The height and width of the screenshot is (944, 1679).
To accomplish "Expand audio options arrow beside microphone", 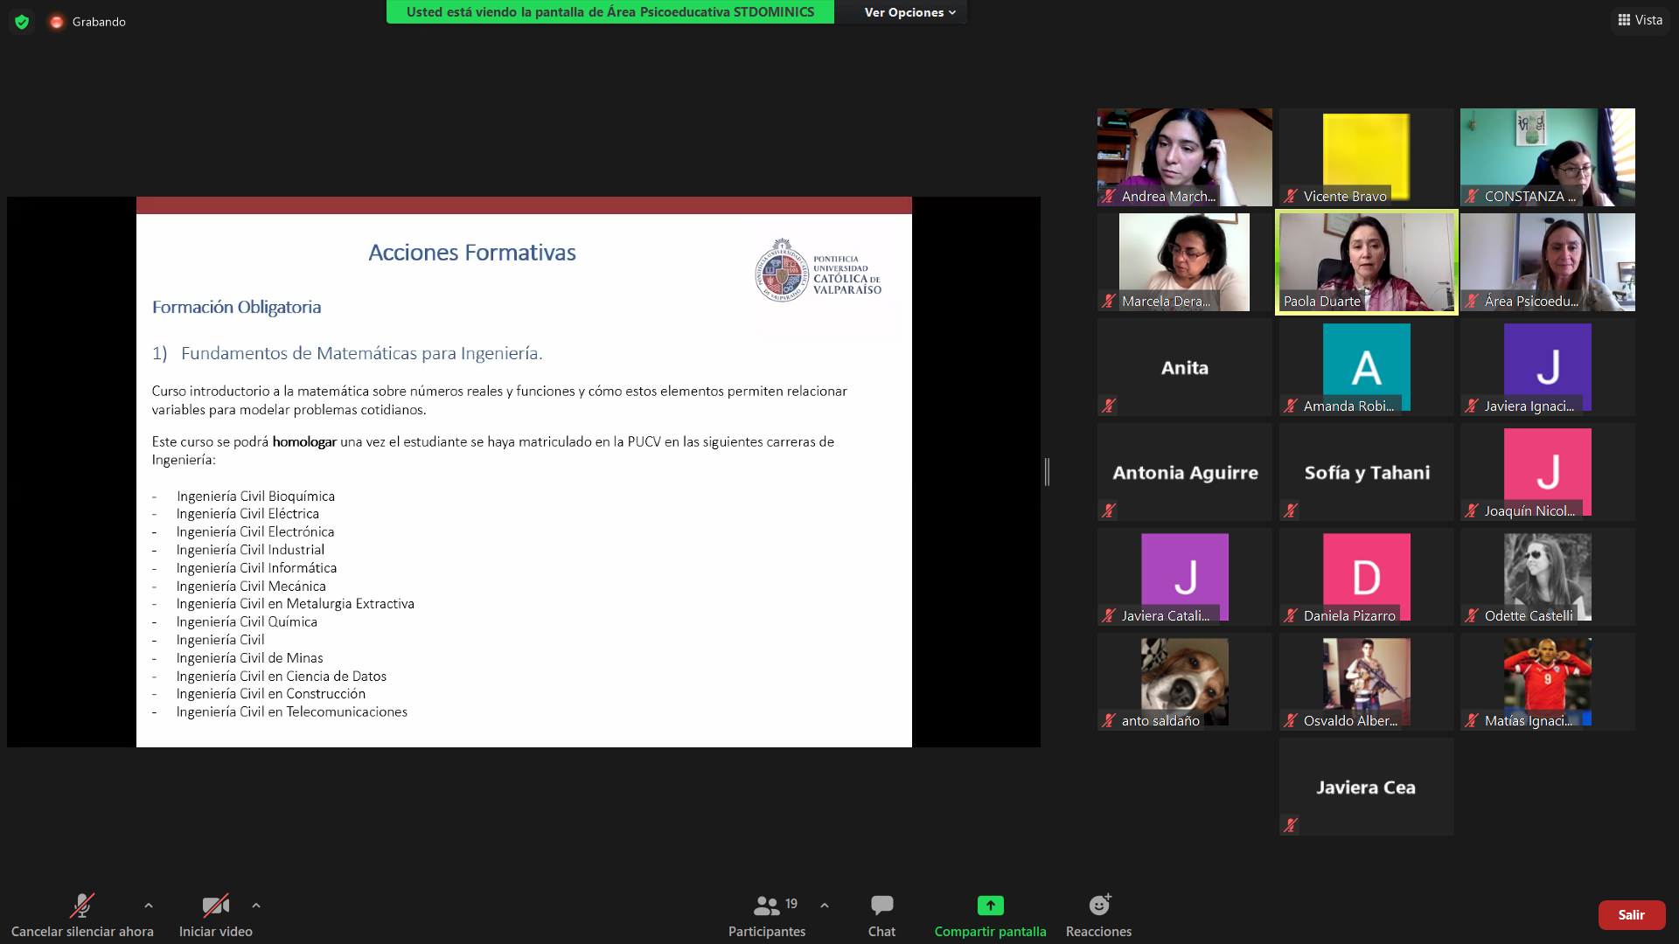I will point(149,906).
